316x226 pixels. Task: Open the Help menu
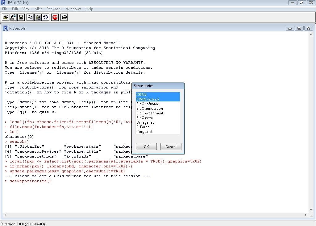pos(89,9)
